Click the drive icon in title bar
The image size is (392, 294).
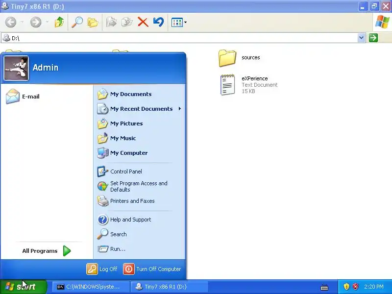[4, 6]
